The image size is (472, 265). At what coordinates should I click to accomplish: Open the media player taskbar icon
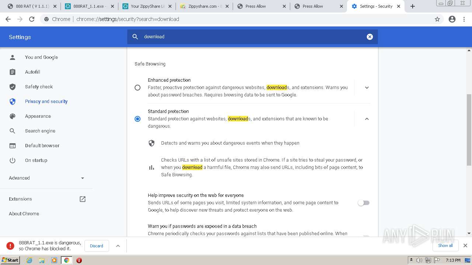click(x=54, y=260)
